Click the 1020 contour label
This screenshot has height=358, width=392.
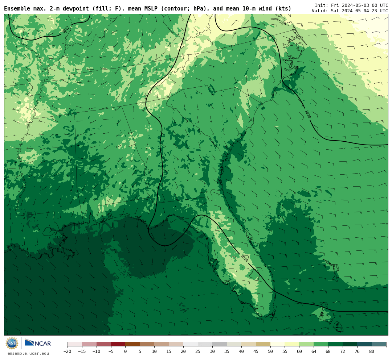308,115
